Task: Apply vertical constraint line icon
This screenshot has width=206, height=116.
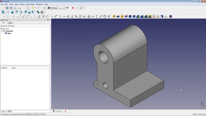Action: [60, 16]
